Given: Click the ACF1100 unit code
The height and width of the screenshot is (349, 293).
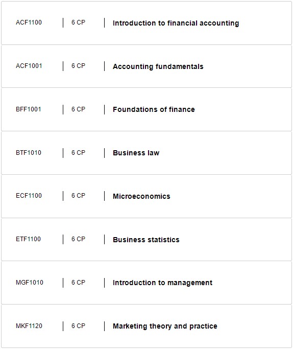Looking at the screenshot, I should [29, 22].
